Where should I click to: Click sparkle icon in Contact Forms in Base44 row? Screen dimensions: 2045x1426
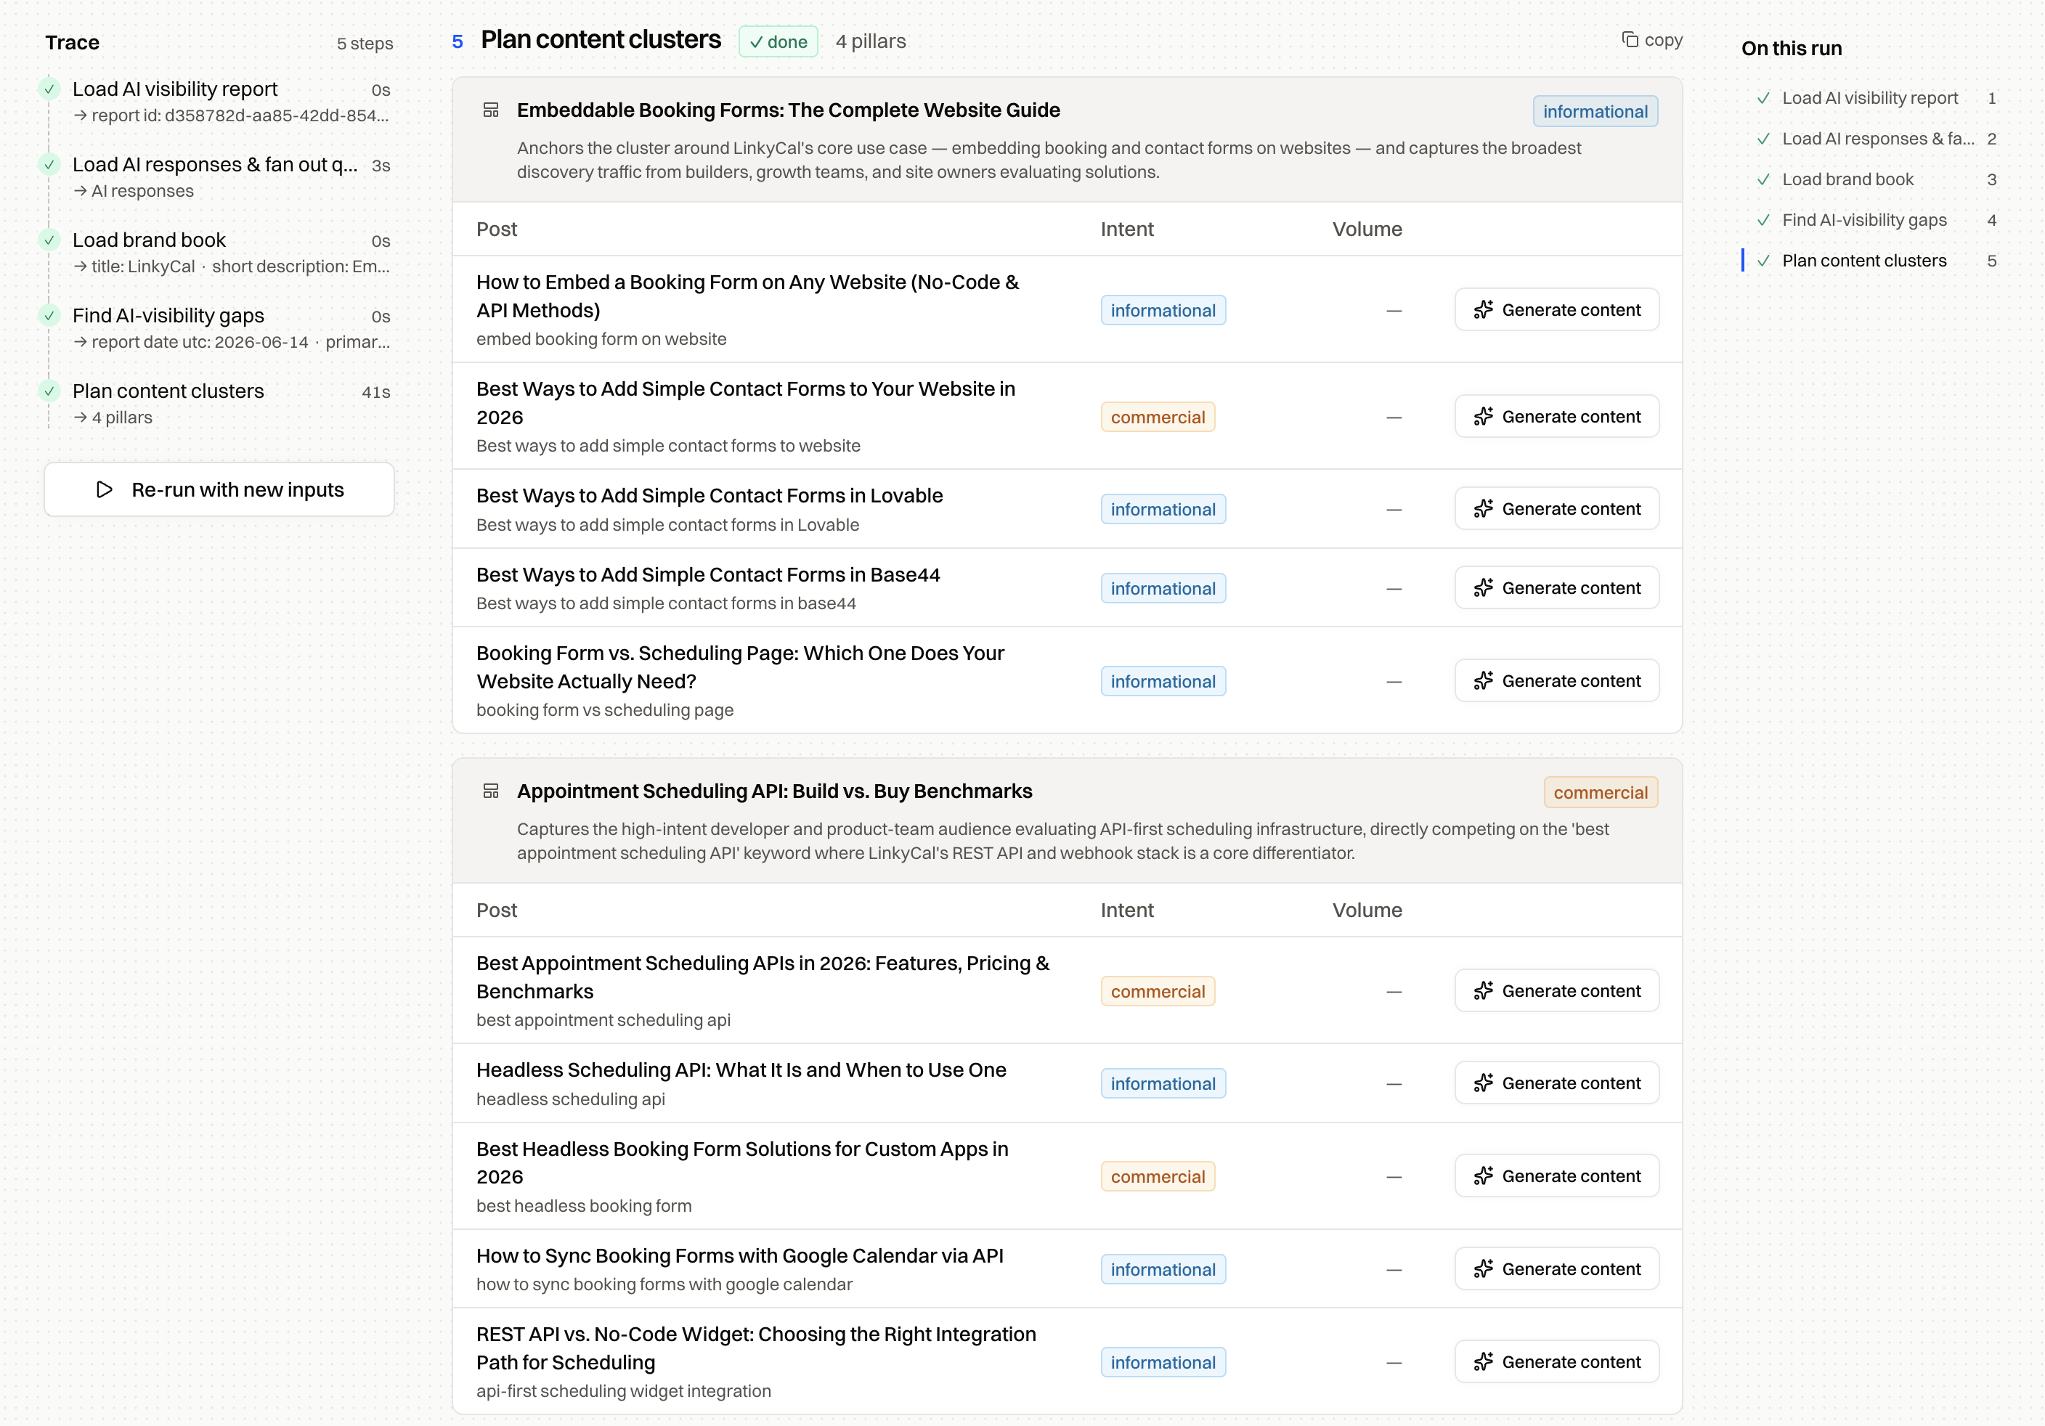(x=1483, y=588)
